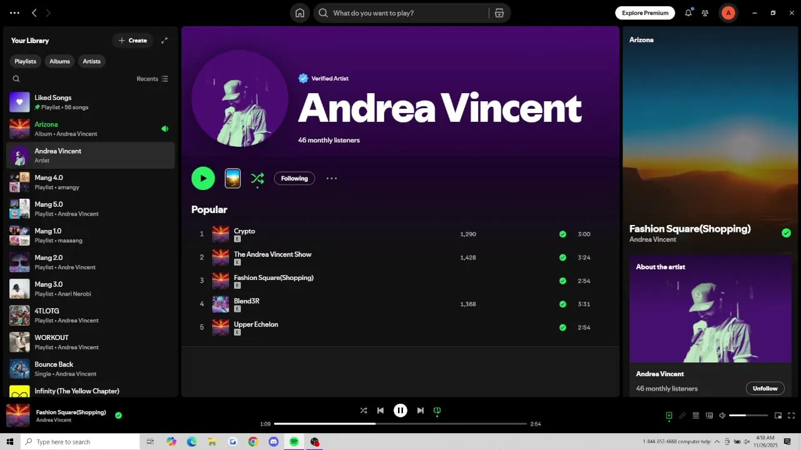This screenshot has width=801, height=450.
Task: Skip to previous track
Action: tap(380, 411)
